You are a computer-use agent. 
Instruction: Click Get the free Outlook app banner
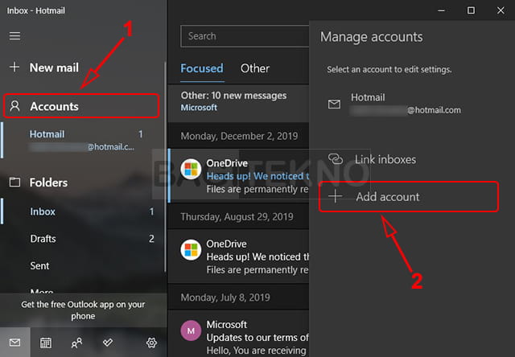coord(83,310)
